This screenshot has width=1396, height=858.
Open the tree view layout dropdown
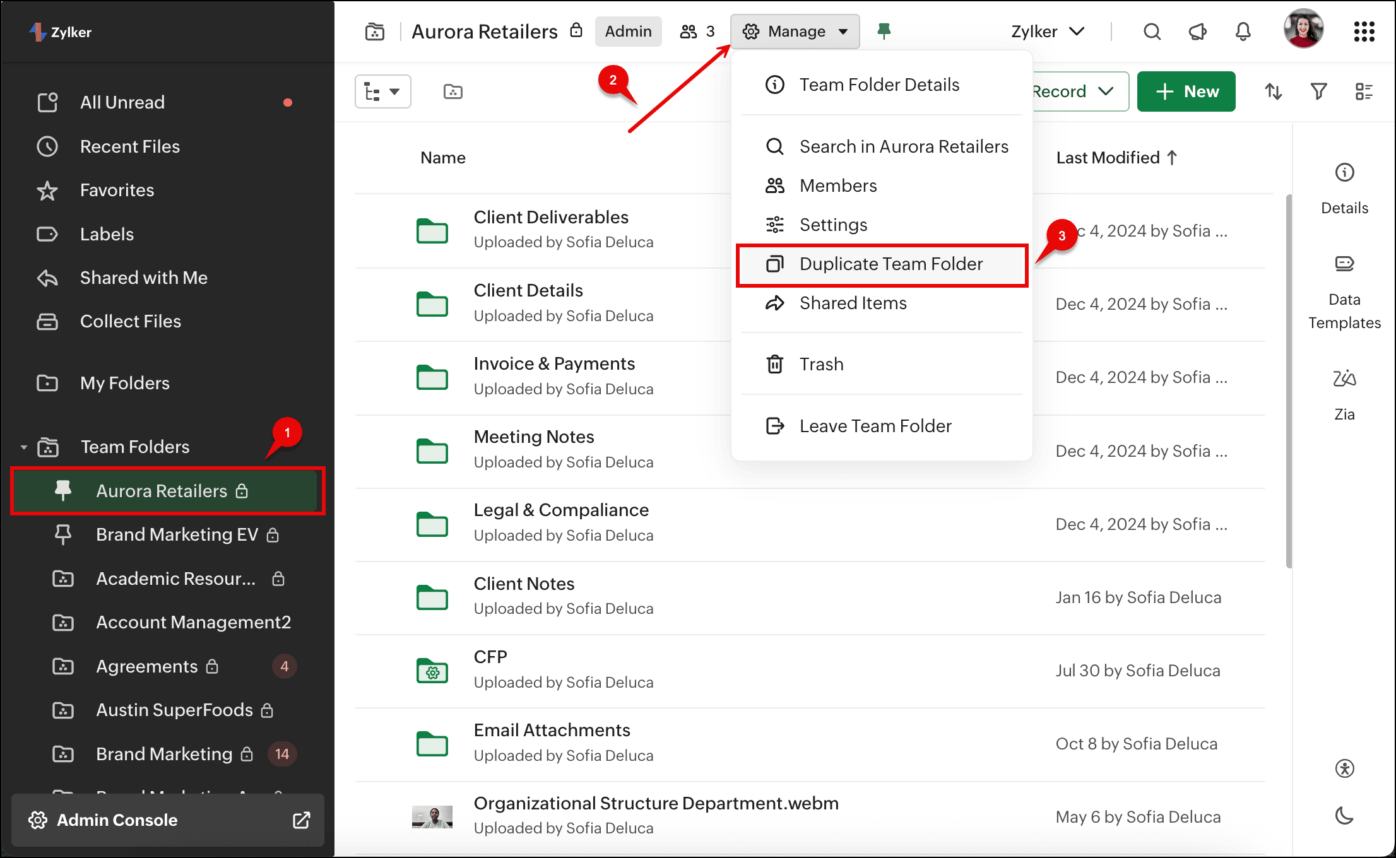(x=382, y=92)
